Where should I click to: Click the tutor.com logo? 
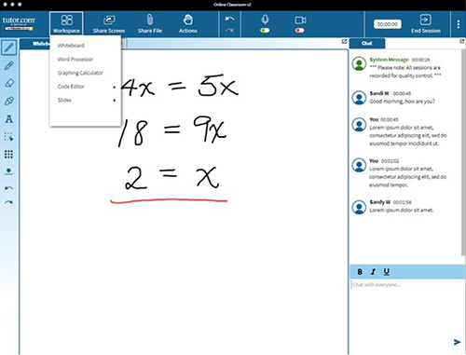pos(19,23)
